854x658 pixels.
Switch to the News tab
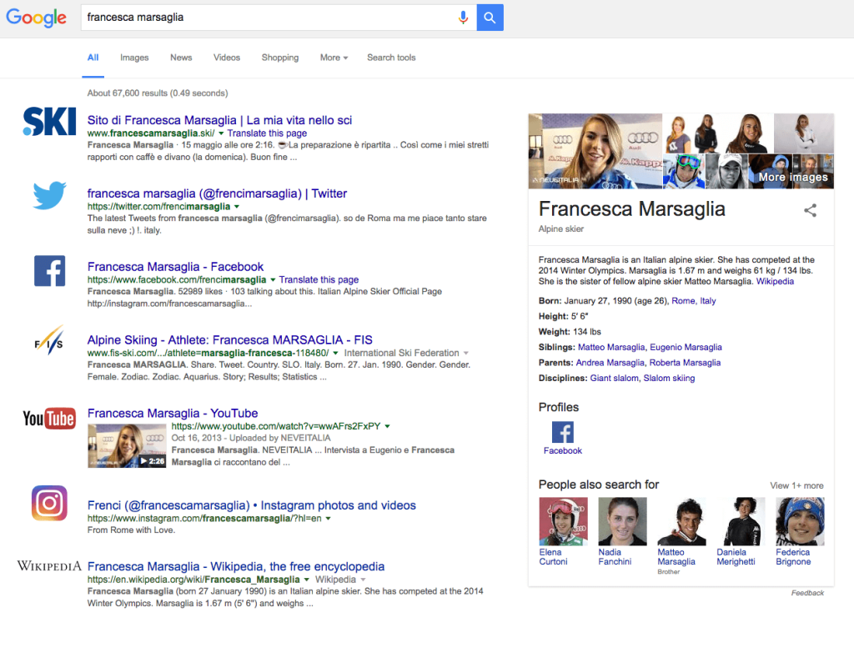point(181,58)
